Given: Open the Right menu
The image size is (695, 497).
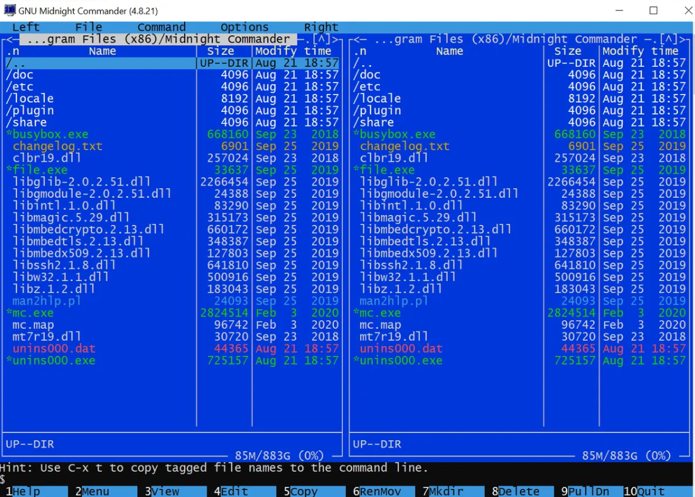Looking at the screenshot, I should click(x=321, y=27).
